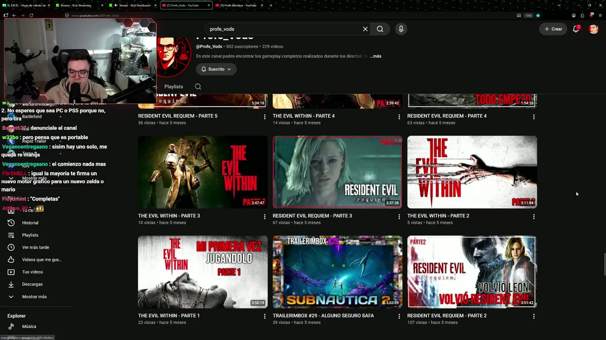
Task: Open options for RESIDENT EVIL REQUIEM - PARTE 5
Action: coord(265,117)
